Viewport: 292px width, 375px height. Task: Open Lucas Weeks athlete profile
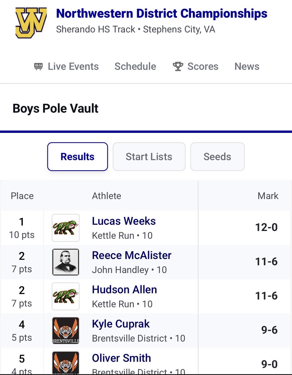coord(124,221)
